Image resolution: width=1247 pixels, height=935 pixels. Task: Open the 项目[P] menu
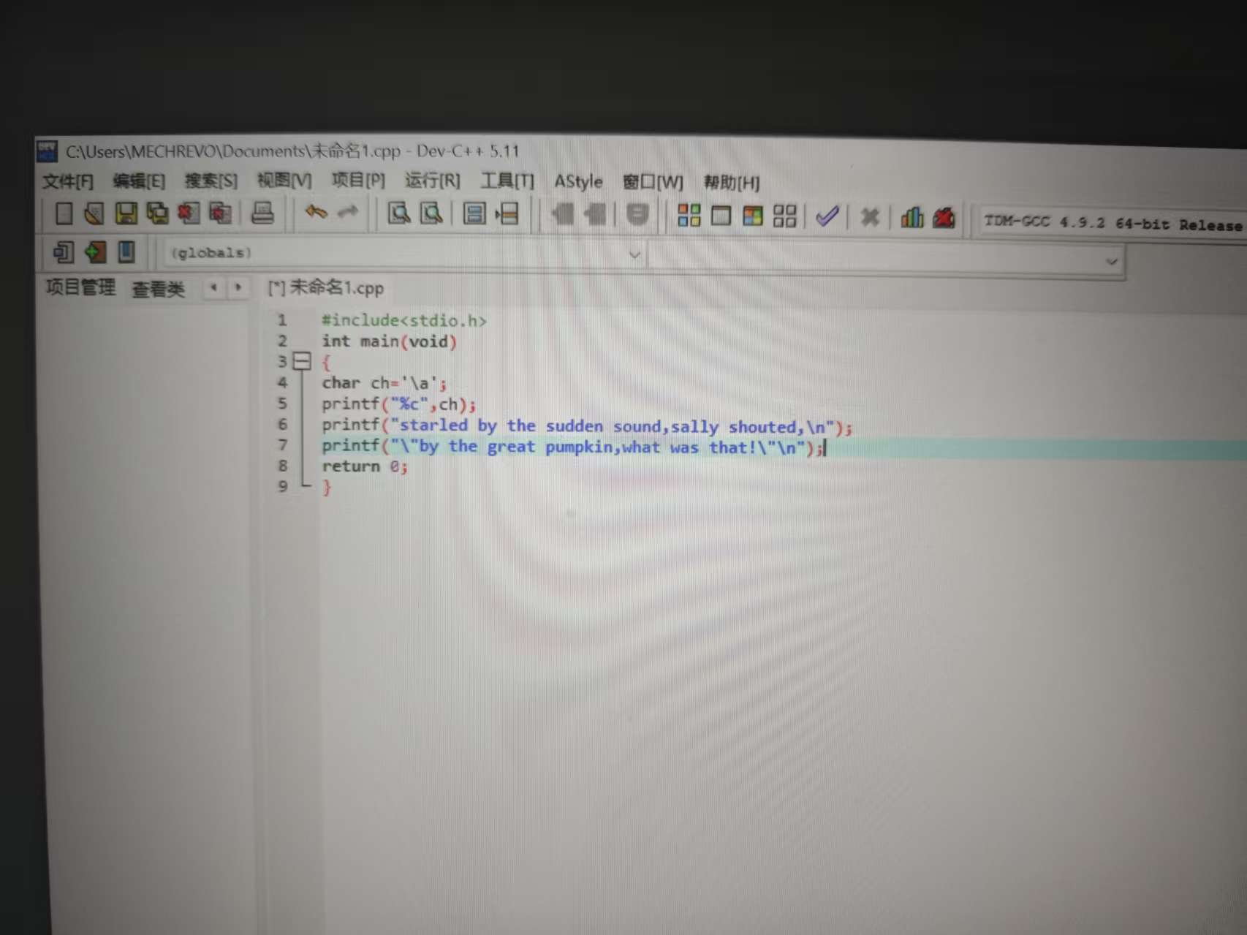[358, 180]
